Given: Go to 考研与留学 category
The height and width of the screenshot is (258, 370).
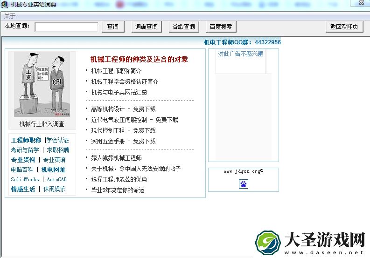Looking at the screenshot, I should point(25,150).
